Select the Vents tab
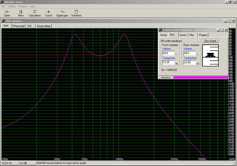Viewport: 237px width, 166px height. click(183, 35)
